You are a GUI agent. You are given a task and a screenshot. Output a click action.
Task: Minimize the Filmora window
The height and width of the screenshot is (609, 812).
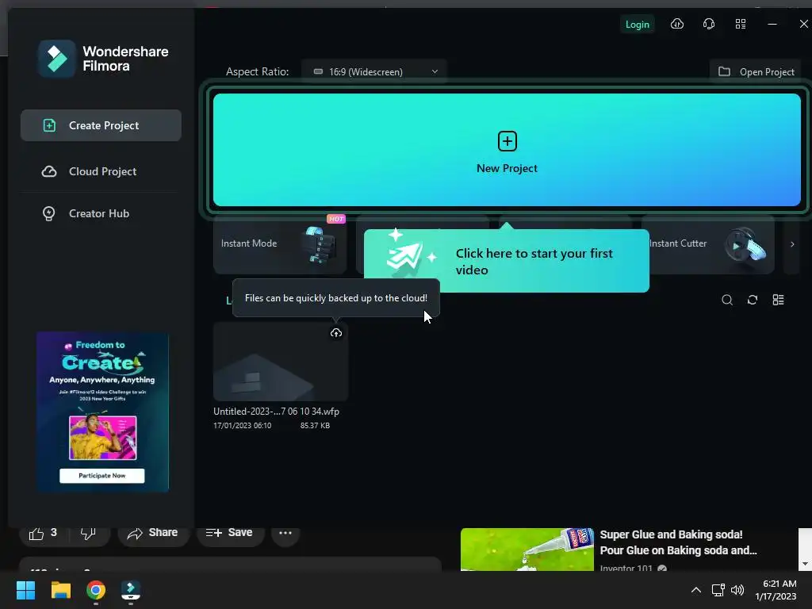click(772, 24)
